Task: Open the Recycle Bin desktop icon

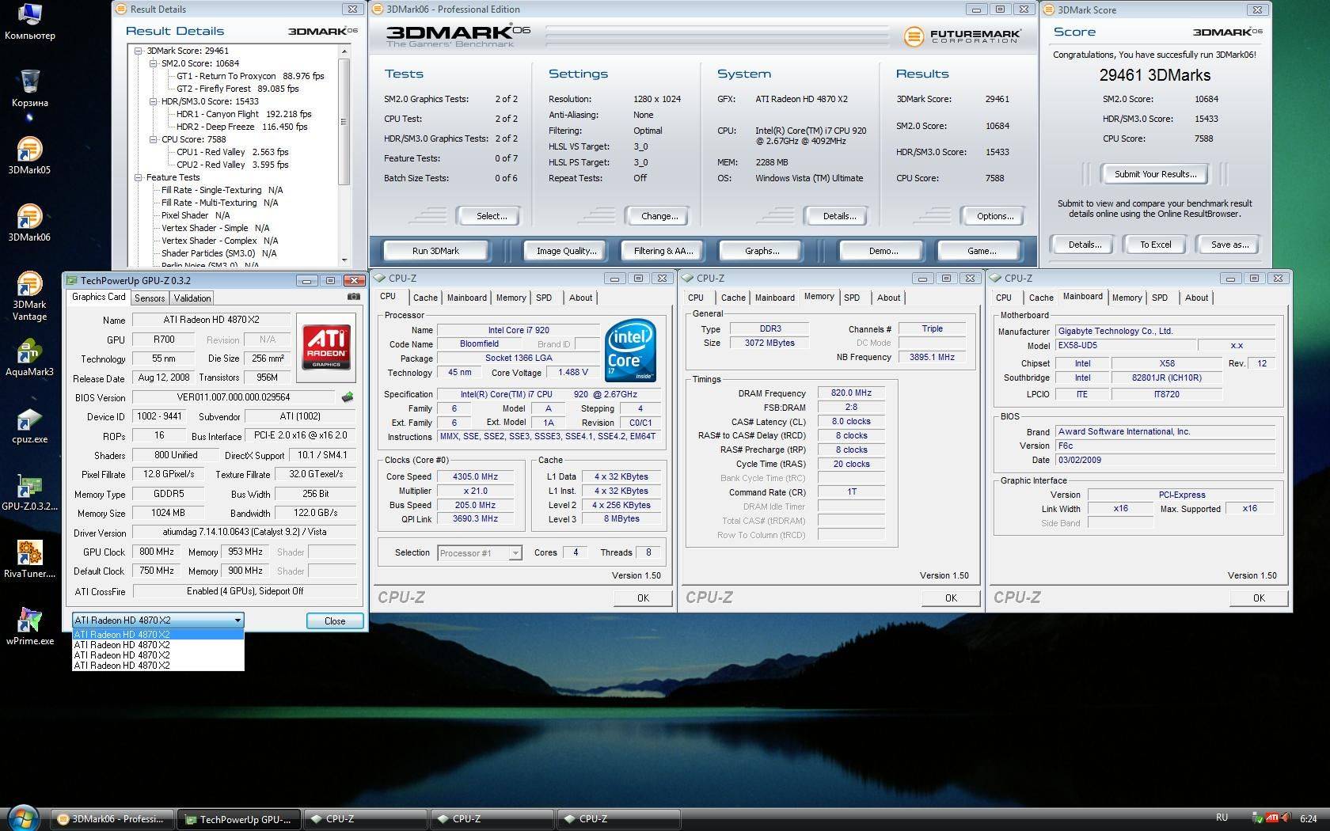Action: point(29,89)
